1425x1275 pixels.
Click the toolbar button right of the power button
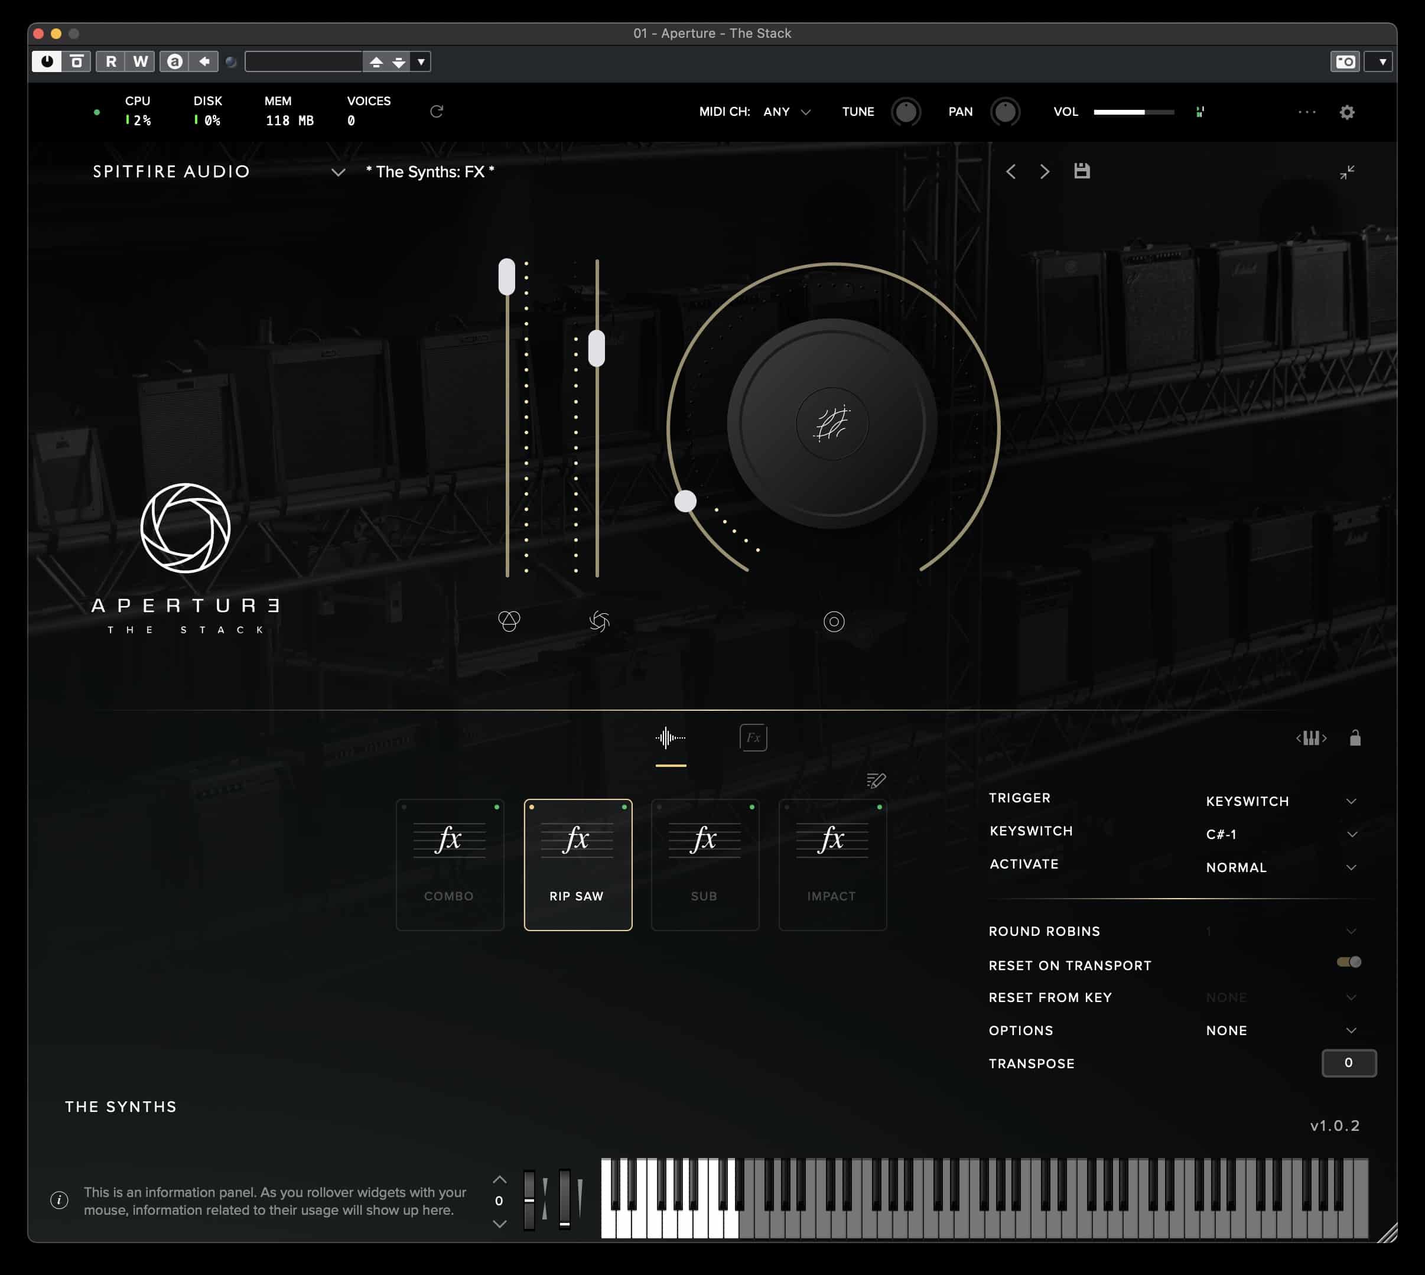point(76,61)
